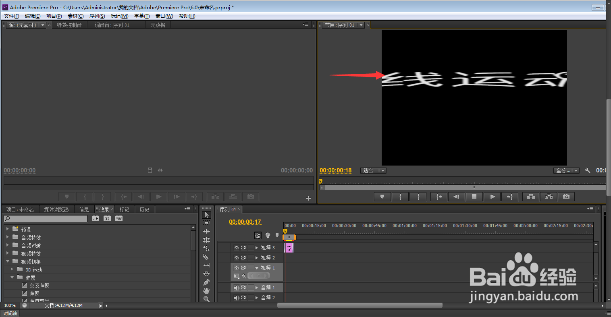Image resolution: width=611 pixels, height=317 pixels.
Task: Open the source clip dropdown arrow
Action: click(x=42, y=25)
